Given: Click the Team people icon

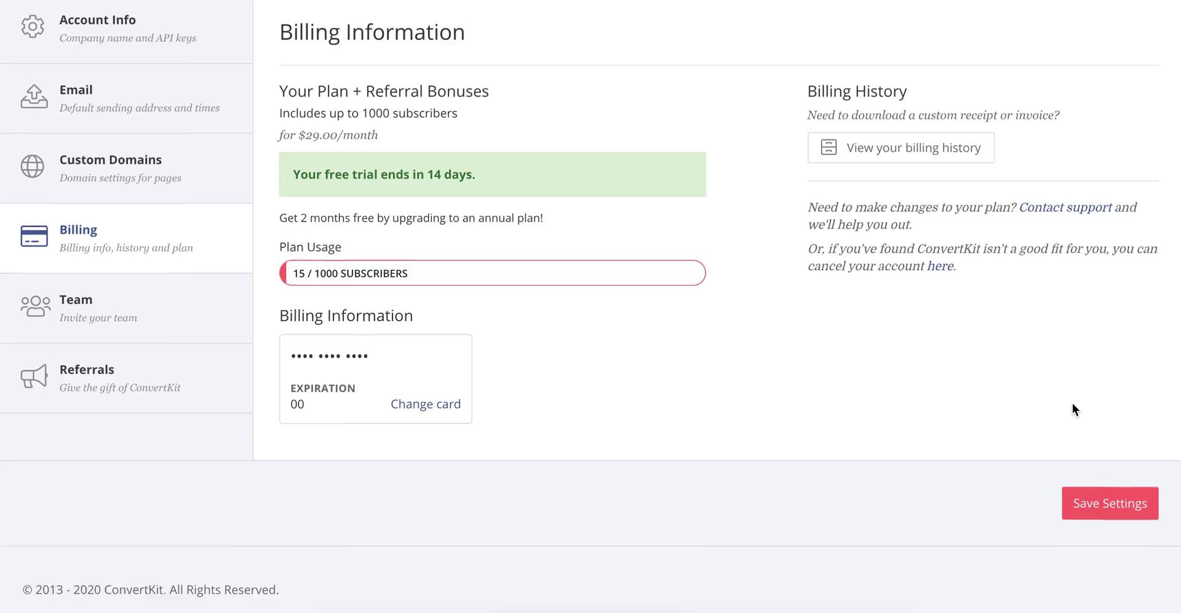Looking at the screenshot, I should coord(35,306).
